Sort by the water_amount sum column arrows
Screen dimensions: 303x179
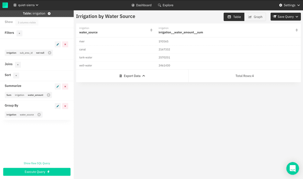coord(297,30)
